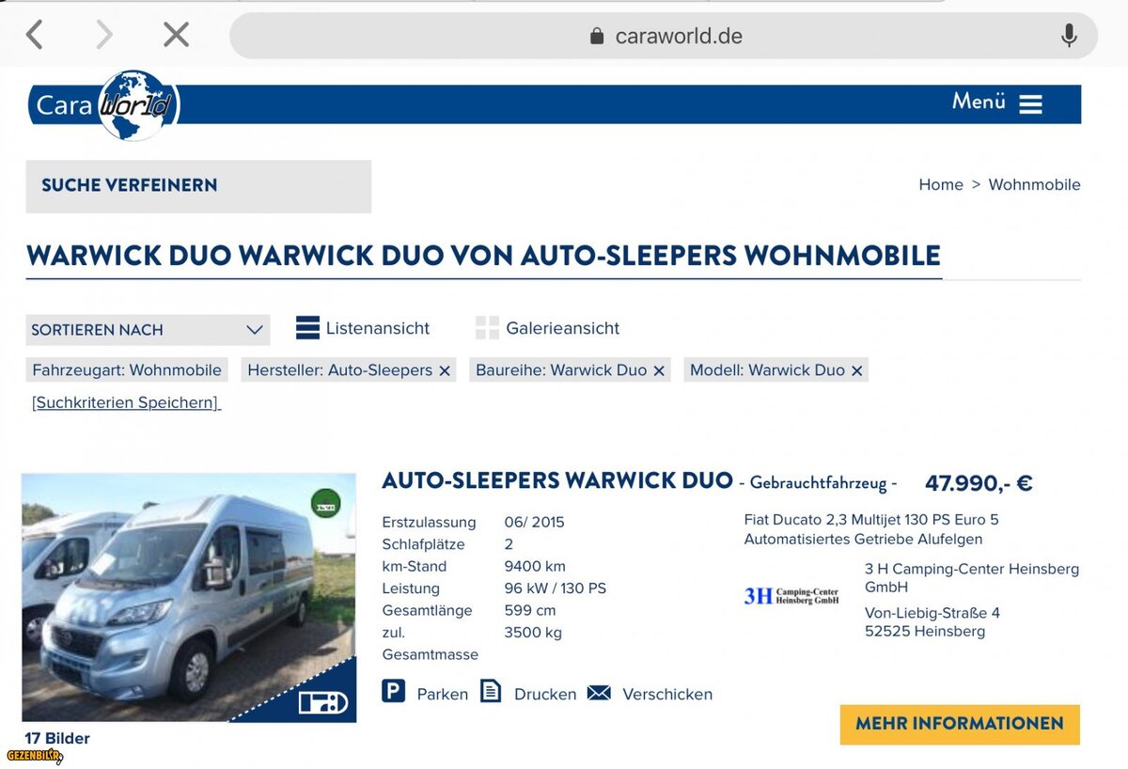Screen dimensions: 1128x769
Task: Click the Parken parking icon
Action: [394, 693]
